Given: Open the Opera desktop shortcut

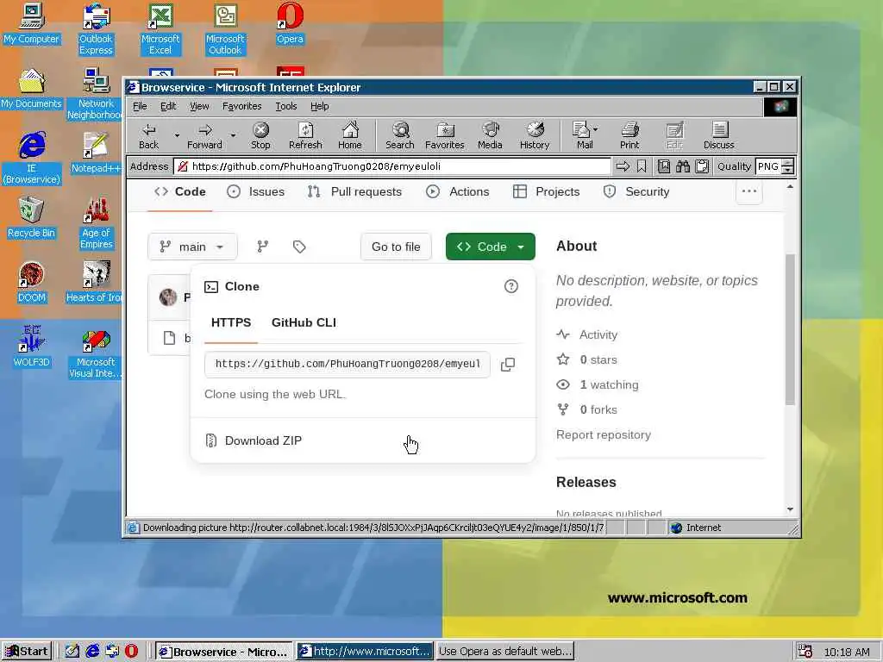Looking at the screenshot, I should coord(290,24).
